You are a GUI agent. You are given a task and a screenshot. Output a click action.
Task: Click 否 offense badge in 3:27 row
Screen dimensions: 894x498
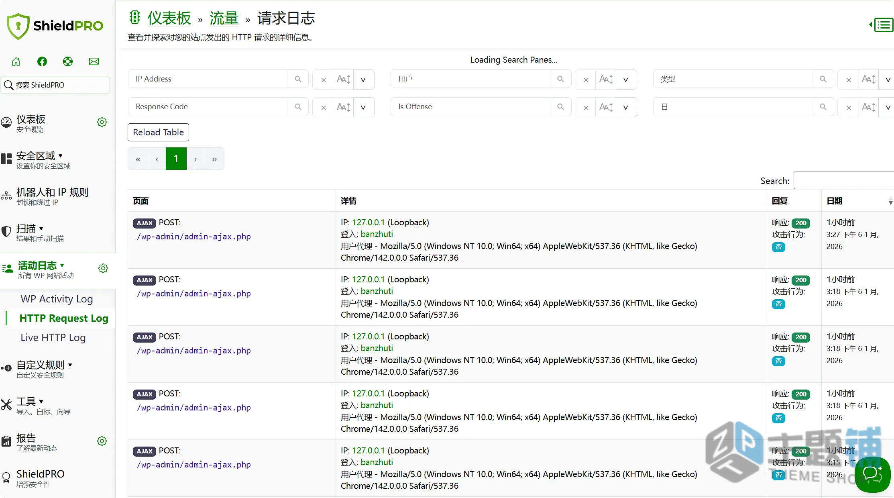[x=778, y=247]
